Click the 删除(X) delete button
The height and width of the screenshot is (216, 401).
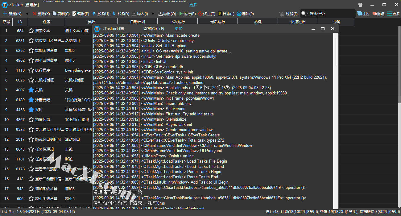41,14
